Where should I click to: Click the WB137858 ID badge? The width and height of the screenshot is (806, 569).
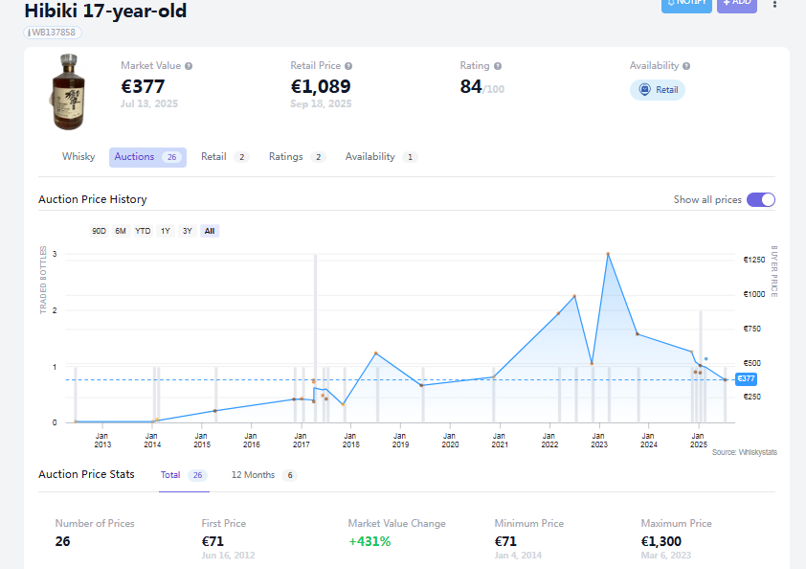point(53,33)
